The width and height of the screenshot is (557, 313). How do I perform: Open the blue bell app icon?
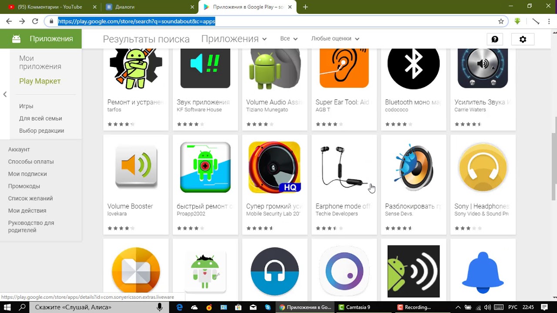coord(483,272)
